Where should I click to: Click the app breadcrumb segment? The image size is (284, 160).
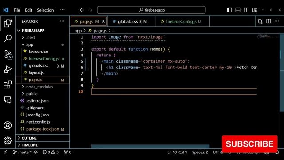(78, 31)
